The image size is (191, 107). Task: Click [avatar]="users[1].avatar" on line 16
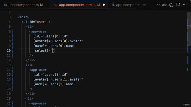click(58, 79)
